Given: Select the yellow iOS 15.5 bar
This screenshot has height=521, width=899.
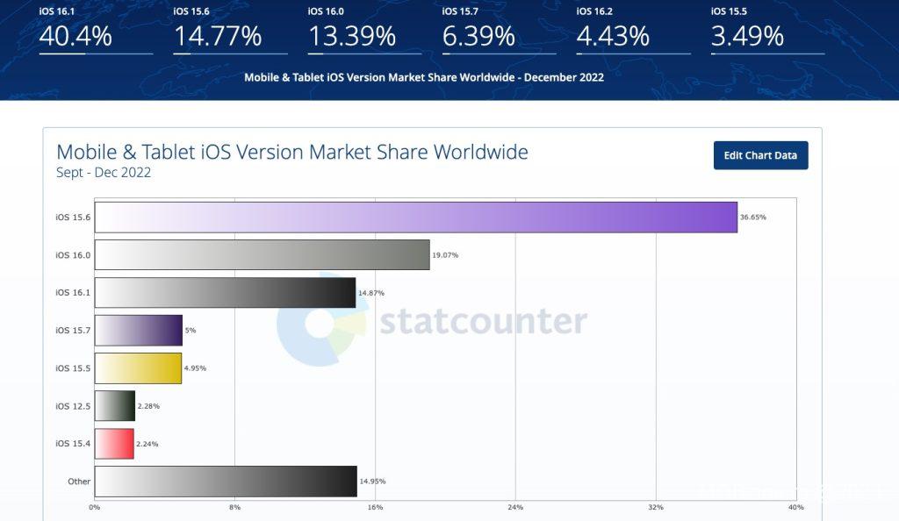Looking at the screenshot, I should 138,368.
